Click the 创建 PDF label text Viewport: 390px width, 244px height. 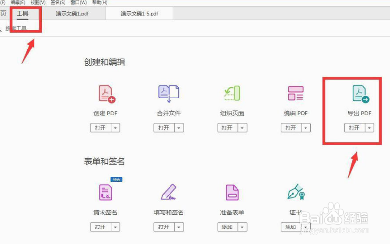tap(105, 114)
